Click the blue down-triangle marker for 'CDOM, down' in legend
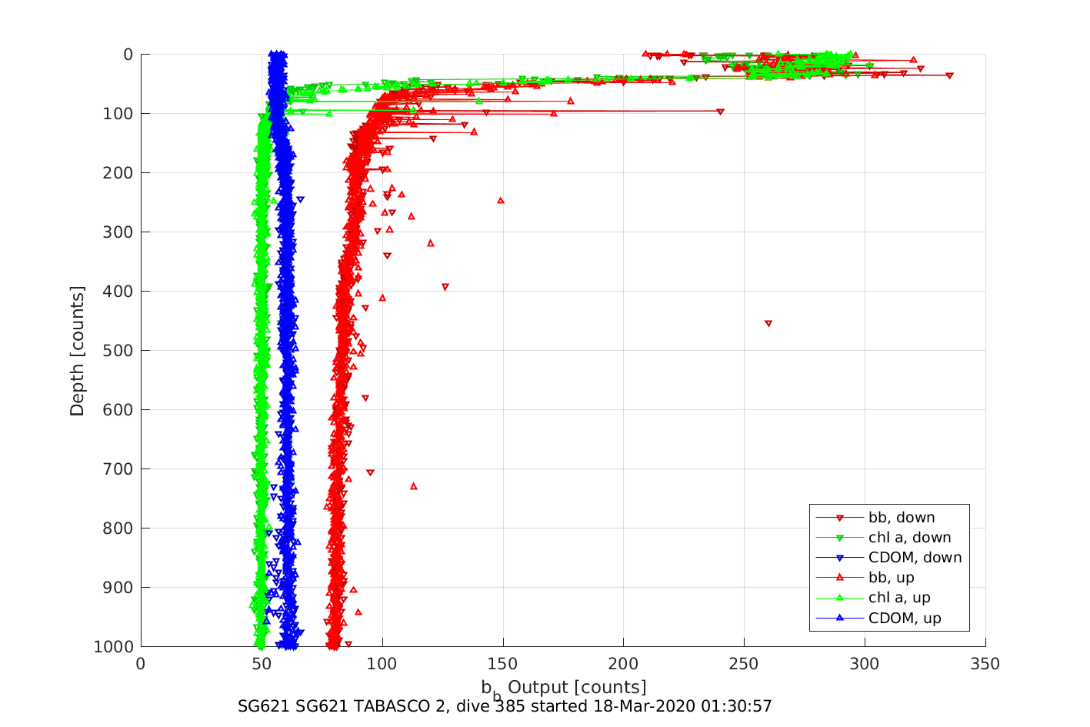The height and width of the screenshot is (727, 1090). [840, 558]
